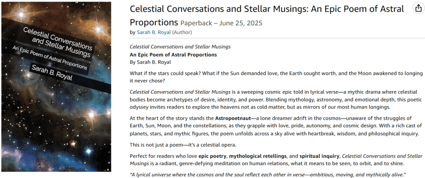Click the bold subtitle line in the description
The image size is (425, 178).
click(x=173, y=54)
